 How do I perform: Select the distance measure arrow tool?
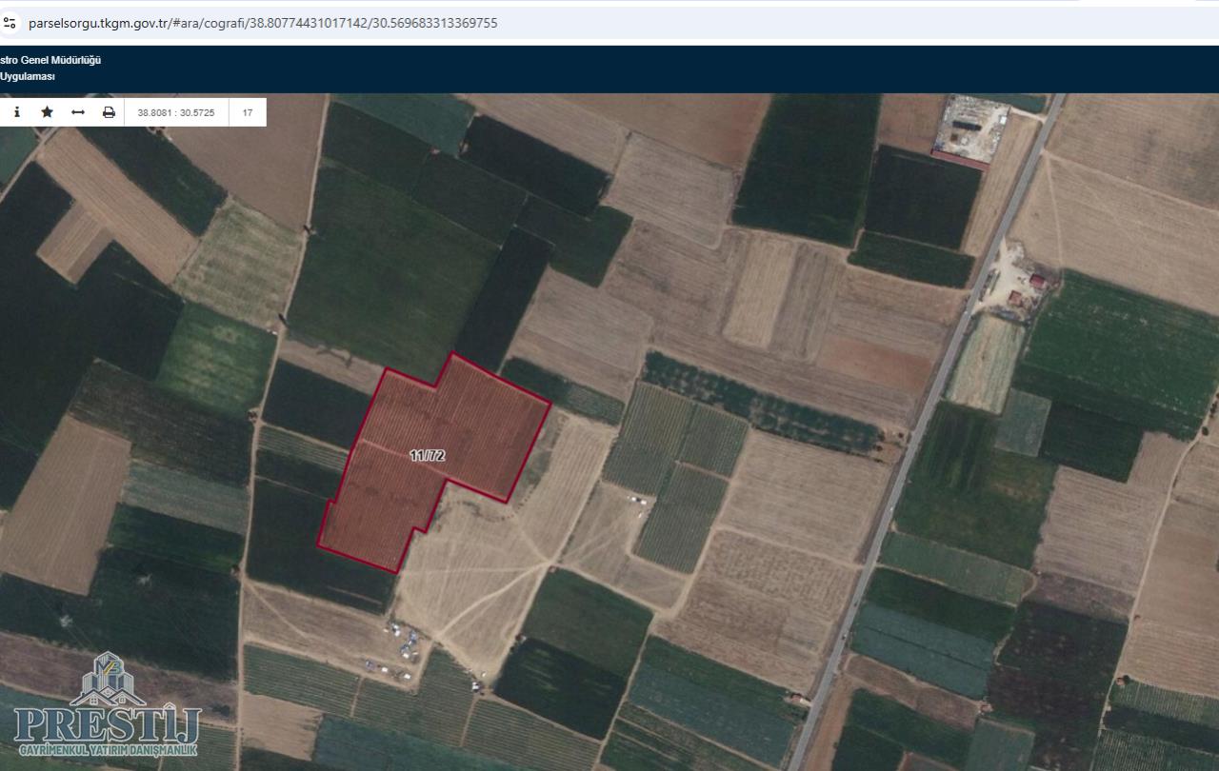[78, 112]
